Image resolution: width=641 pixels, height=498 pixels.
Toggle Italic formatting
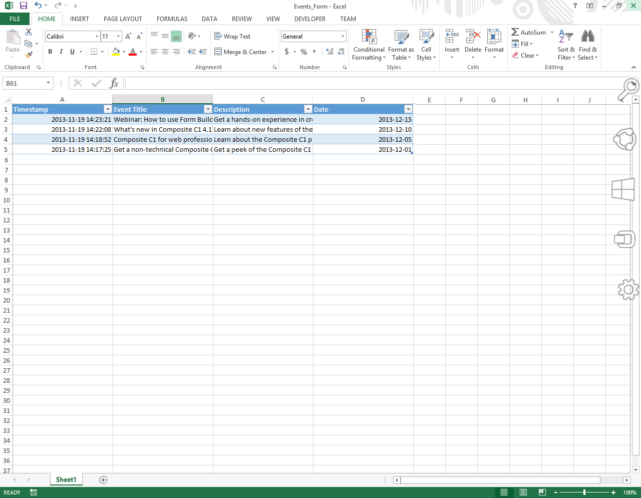coord(61,52)
